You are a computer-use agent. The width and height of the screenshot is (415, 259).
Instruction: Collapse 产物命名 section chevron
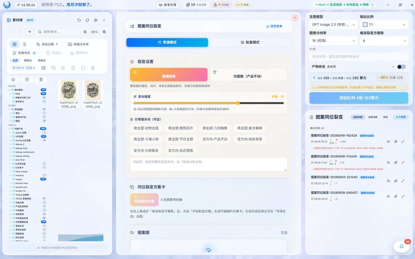[x=393, y=67]
